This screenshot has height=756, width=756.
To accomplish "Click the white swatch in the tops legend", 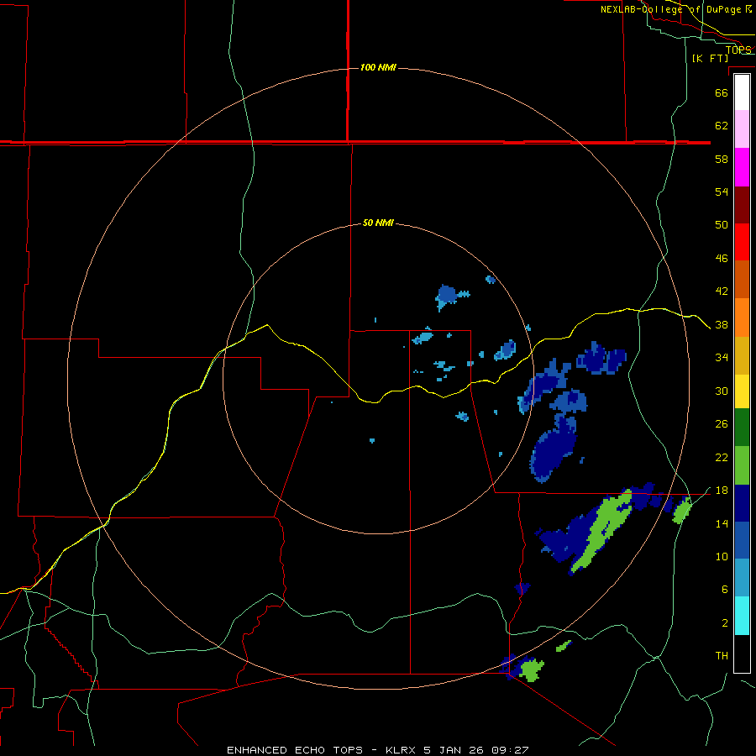I will (742, 92).
